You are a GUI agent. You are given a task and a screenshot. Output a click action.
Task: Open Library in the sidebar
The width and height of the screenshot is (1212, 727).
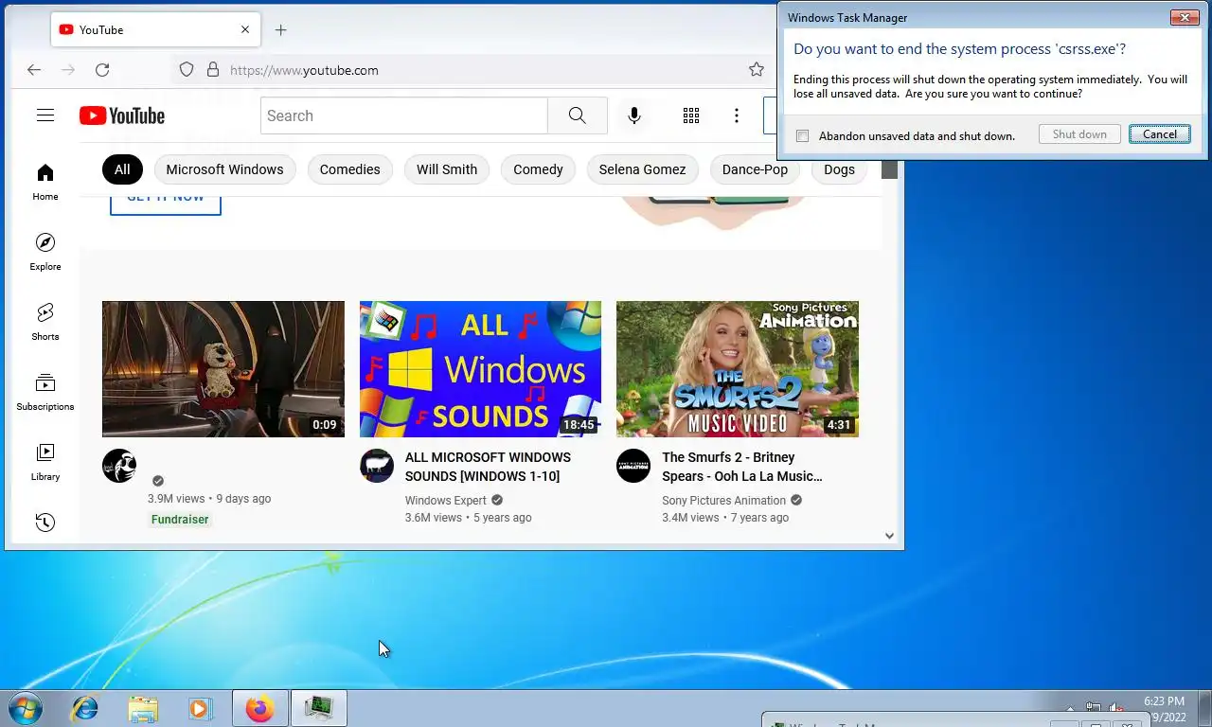[x=45, y=462]
